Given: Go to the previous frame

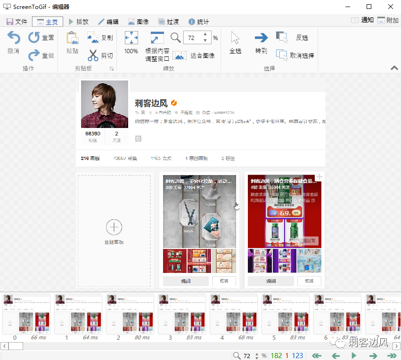Looking at the screenshot, I should (336, 356).
